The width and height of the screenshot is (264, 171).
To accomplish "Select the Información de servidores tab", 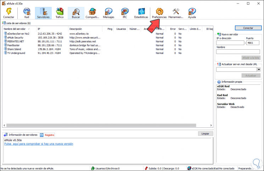I will [23, 135].
